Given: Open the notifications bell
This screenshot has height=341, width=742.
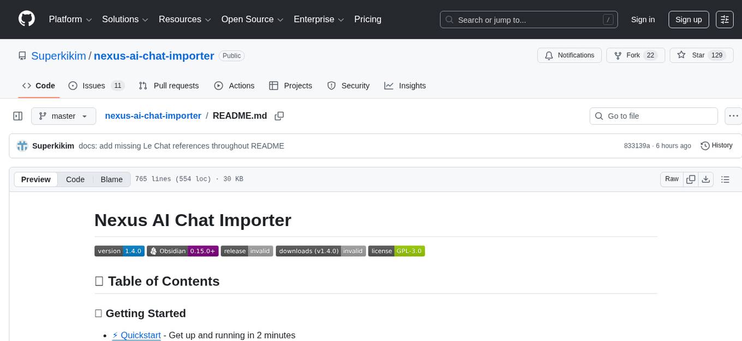Looking at the screenshot, I should point(569,55).
